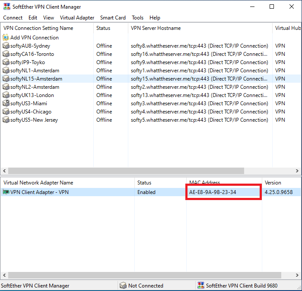This screenshot has width=302, height=291.
Task: Click Add VPN Connection label
Action: 35,38
